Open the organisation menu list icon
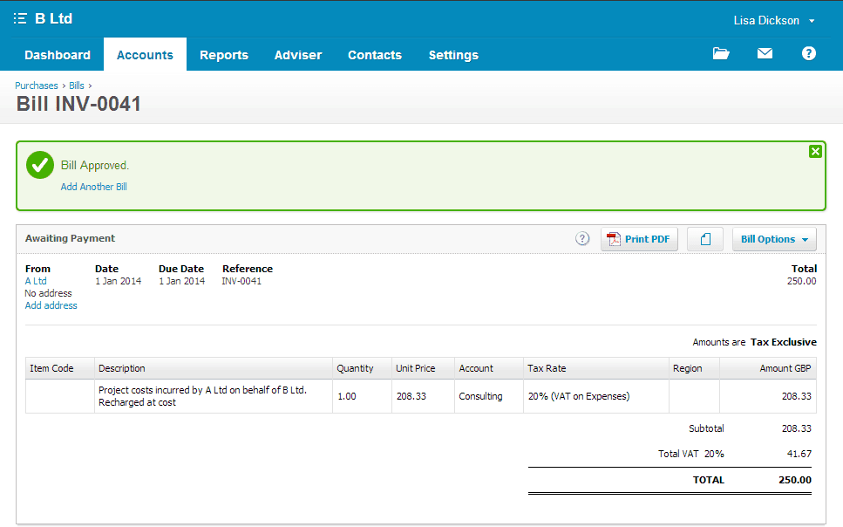843x527 pixels. click(x=20, y=19)
